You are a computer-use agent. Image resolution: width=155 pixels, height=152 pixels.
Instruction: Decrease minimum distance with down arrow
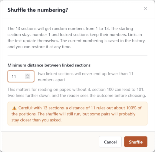(x=28, y=78)
